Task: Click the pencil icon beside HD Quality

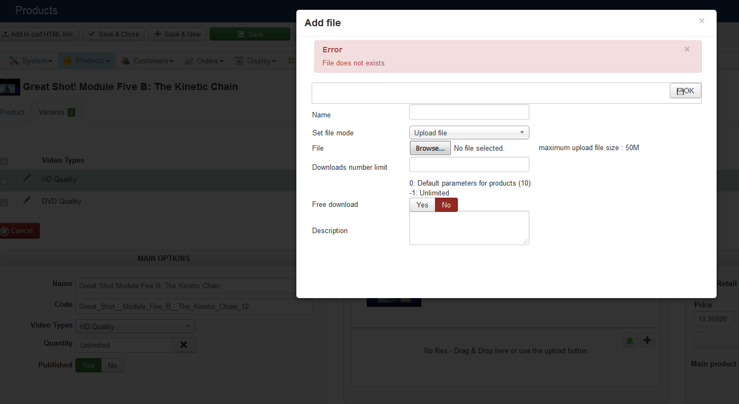Action: pyautogui.click(x=27, y=179)
